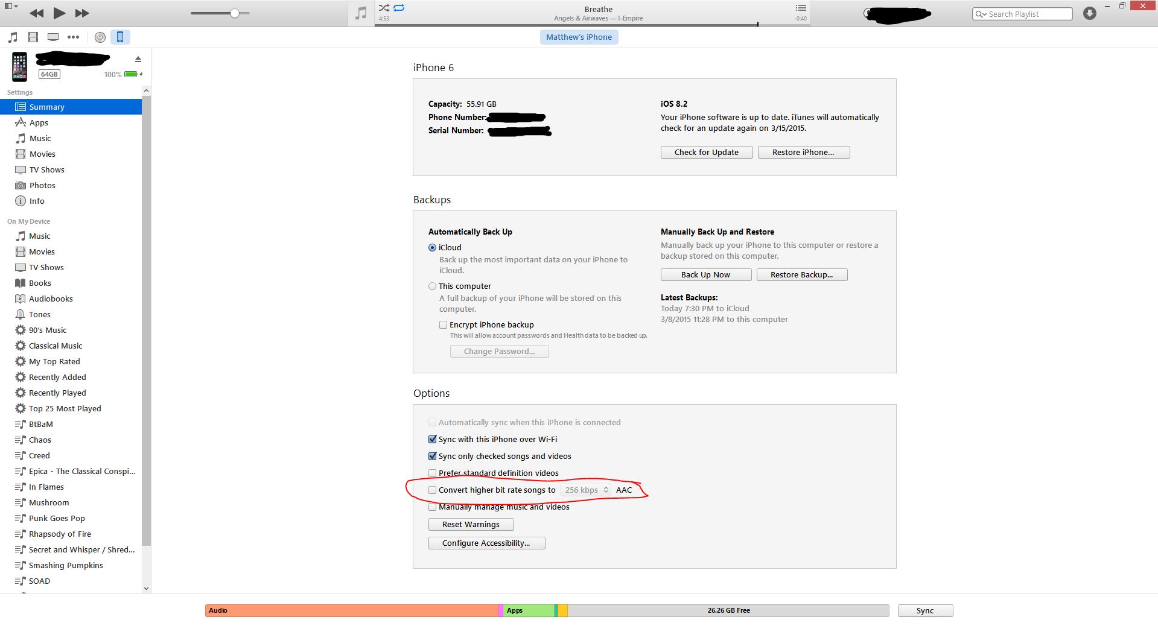1158x626 pixels.
Task: Select the iCloud backup radio button
Action: pos(432,248)
